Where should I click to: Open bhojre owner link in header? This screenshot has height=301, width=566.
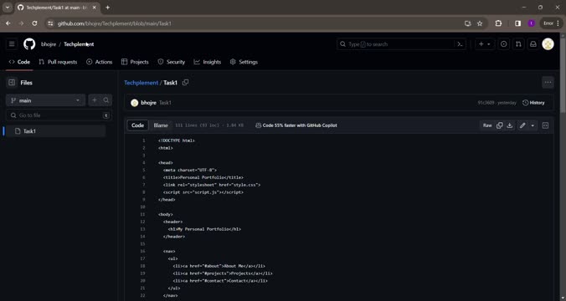point(49,44)
